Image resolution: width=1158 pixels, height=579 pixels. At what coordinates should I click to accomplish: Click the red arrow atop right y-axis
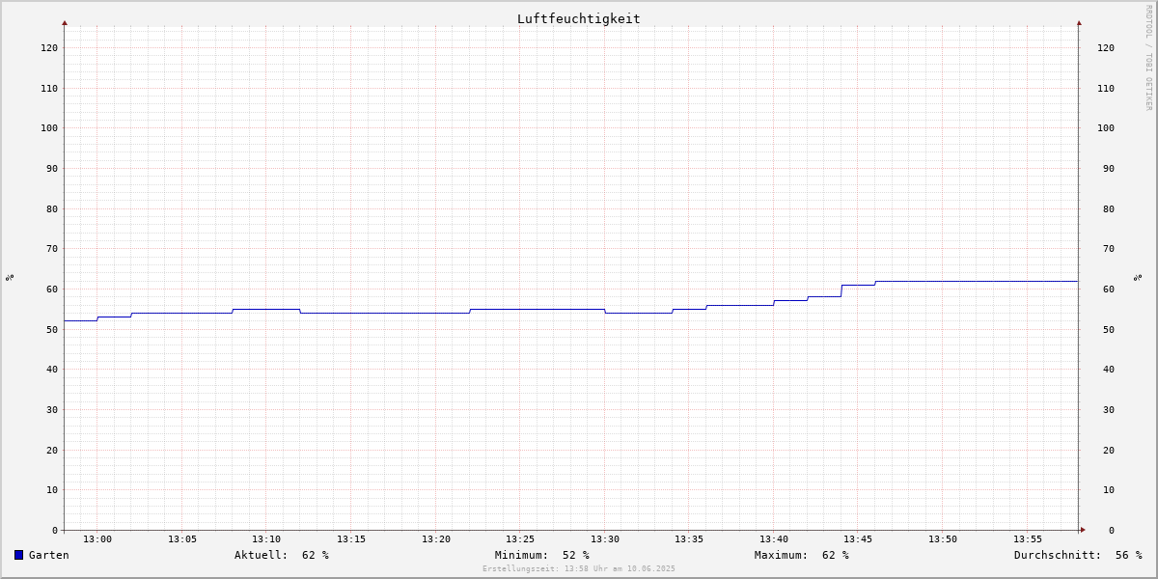pos(1079,22)
